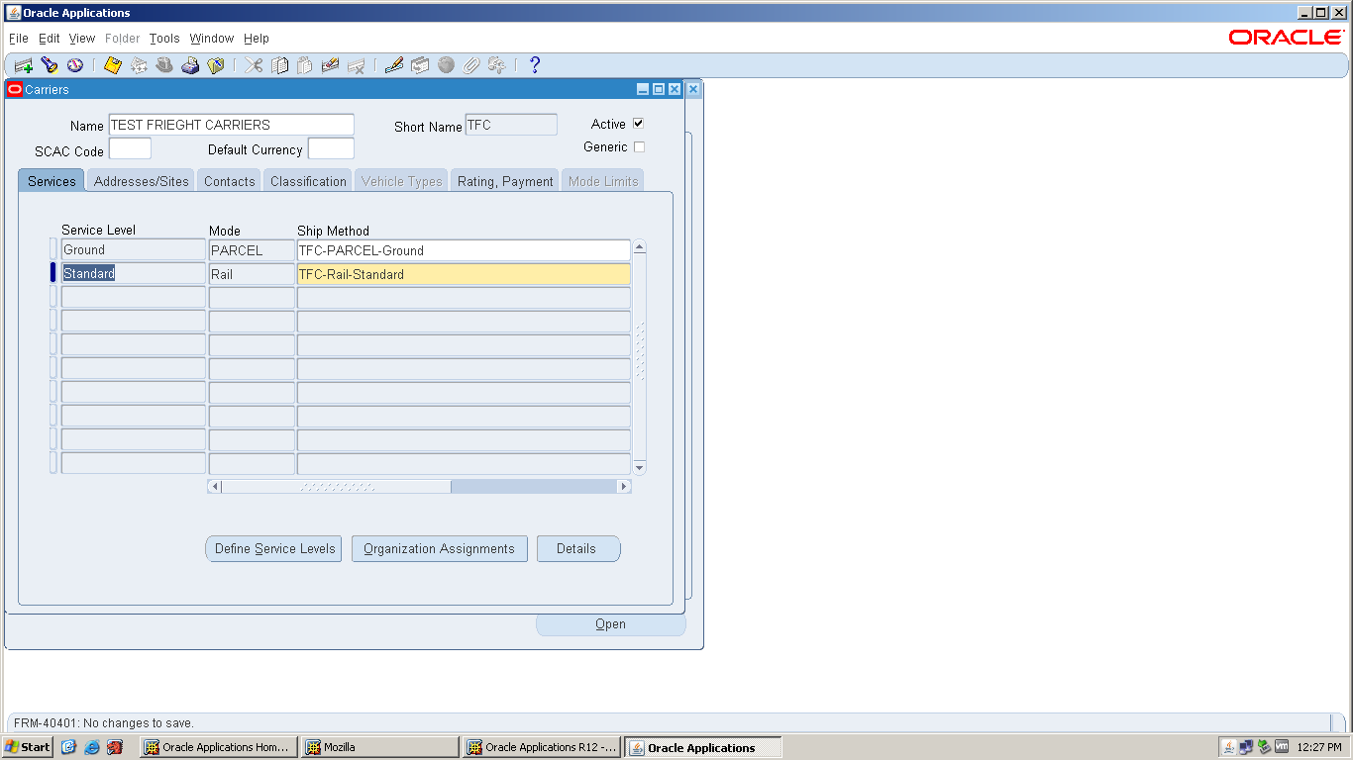
Task: Click the Clear Record eraser icon
Action: (331, 65)
